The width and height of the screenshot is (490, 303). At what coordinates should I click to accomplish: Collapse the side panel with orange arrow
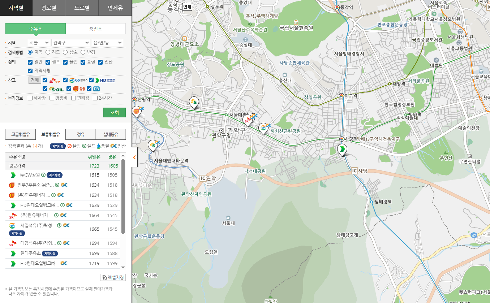click(x=134, y=157)
